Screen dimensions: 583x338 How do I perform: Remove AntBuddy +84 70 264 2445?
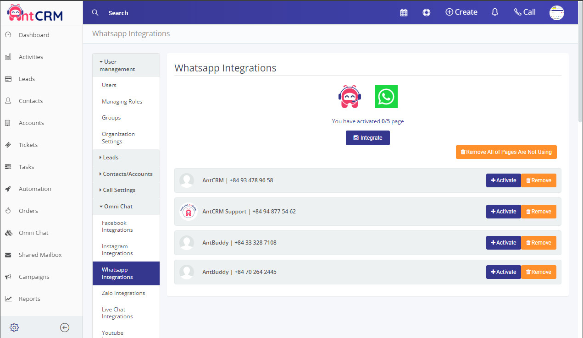pos(539,272)
